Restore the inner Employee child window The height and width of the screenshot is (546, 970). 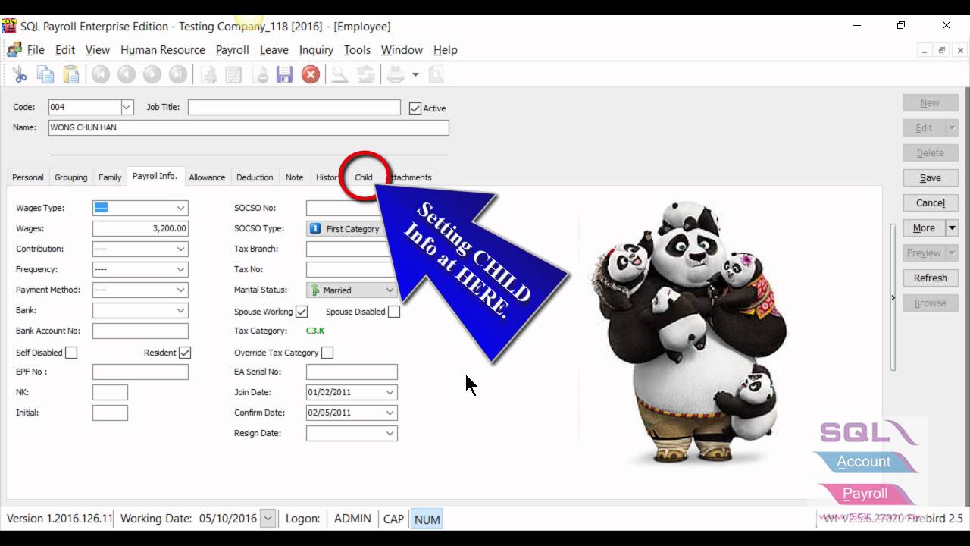pos(942,50)
